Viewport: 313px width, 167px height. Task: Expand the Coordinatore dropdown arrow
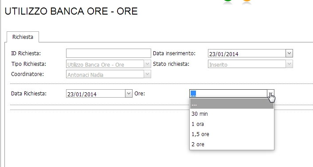[147, 74]
